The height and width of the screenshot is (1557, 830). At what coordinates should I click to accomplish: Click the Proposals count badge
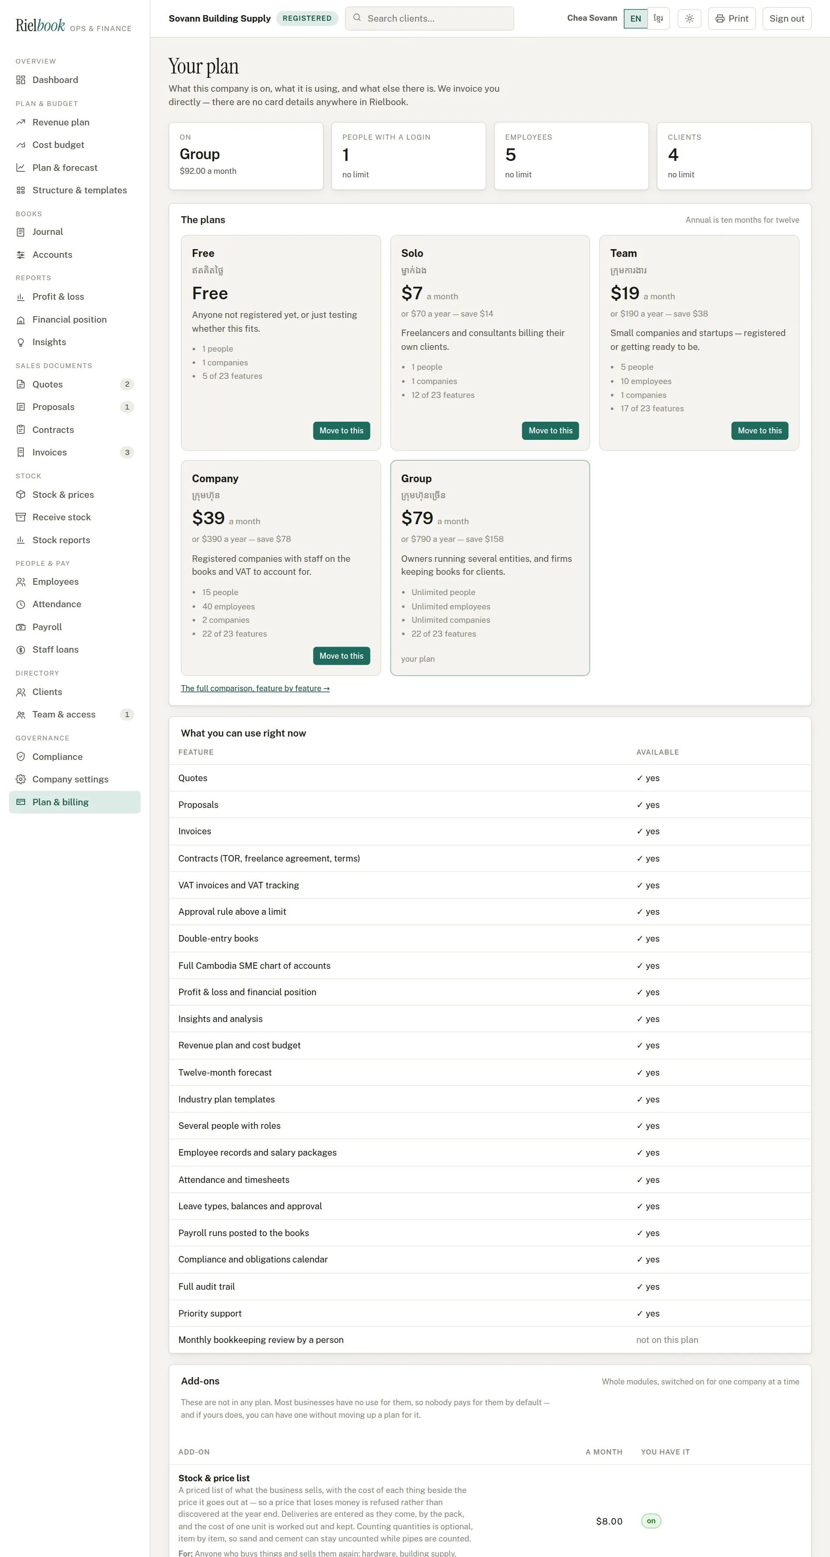tap(127, 407)
